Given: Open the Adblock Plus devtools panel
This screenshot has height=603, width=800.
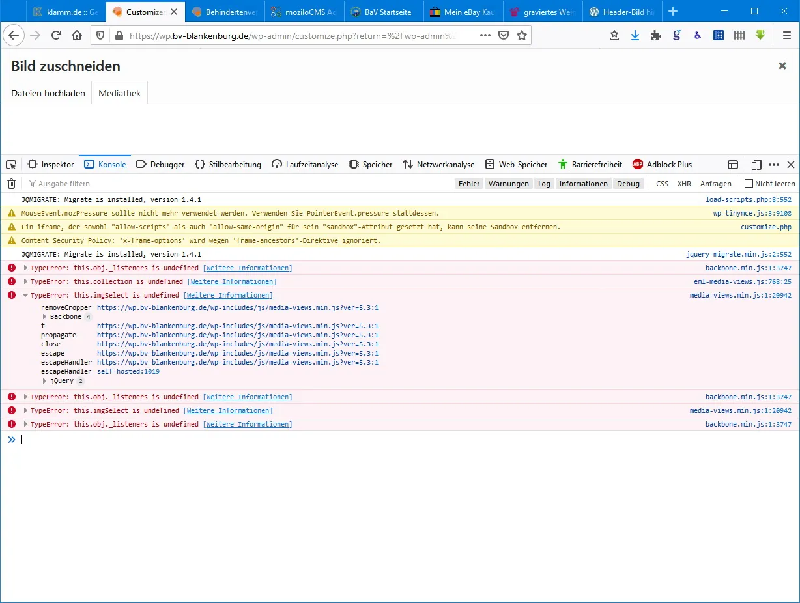Looking at the screenshot, I should click(x=662, y=165).
